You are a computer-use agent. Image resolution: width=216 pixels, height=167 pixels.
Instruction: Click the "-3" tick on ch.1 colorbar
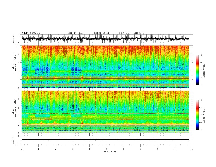coord(201,55)
